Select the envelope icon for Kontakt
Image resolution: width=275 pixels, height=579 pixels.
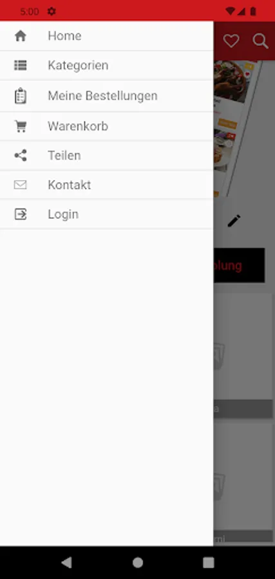[21, 185]
